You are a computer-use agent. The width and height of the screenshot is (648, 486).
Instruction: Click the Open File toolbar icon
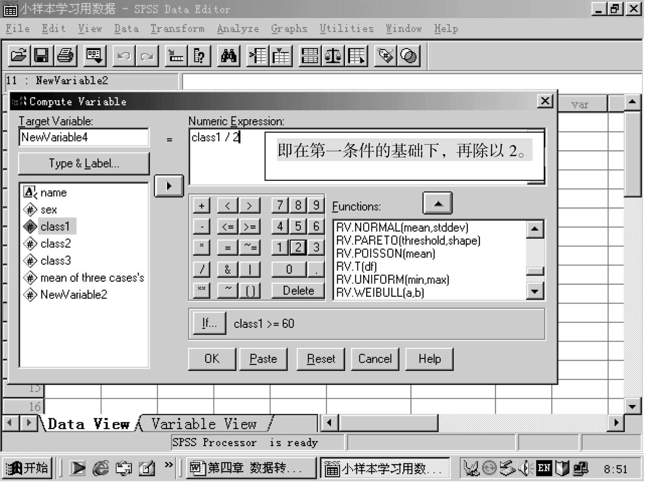(19, 56)
